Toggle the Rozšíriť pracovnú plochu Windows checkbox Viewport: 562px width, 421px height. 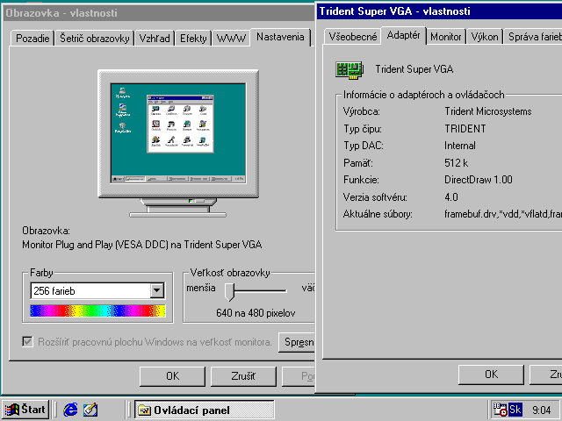[27, 341]
